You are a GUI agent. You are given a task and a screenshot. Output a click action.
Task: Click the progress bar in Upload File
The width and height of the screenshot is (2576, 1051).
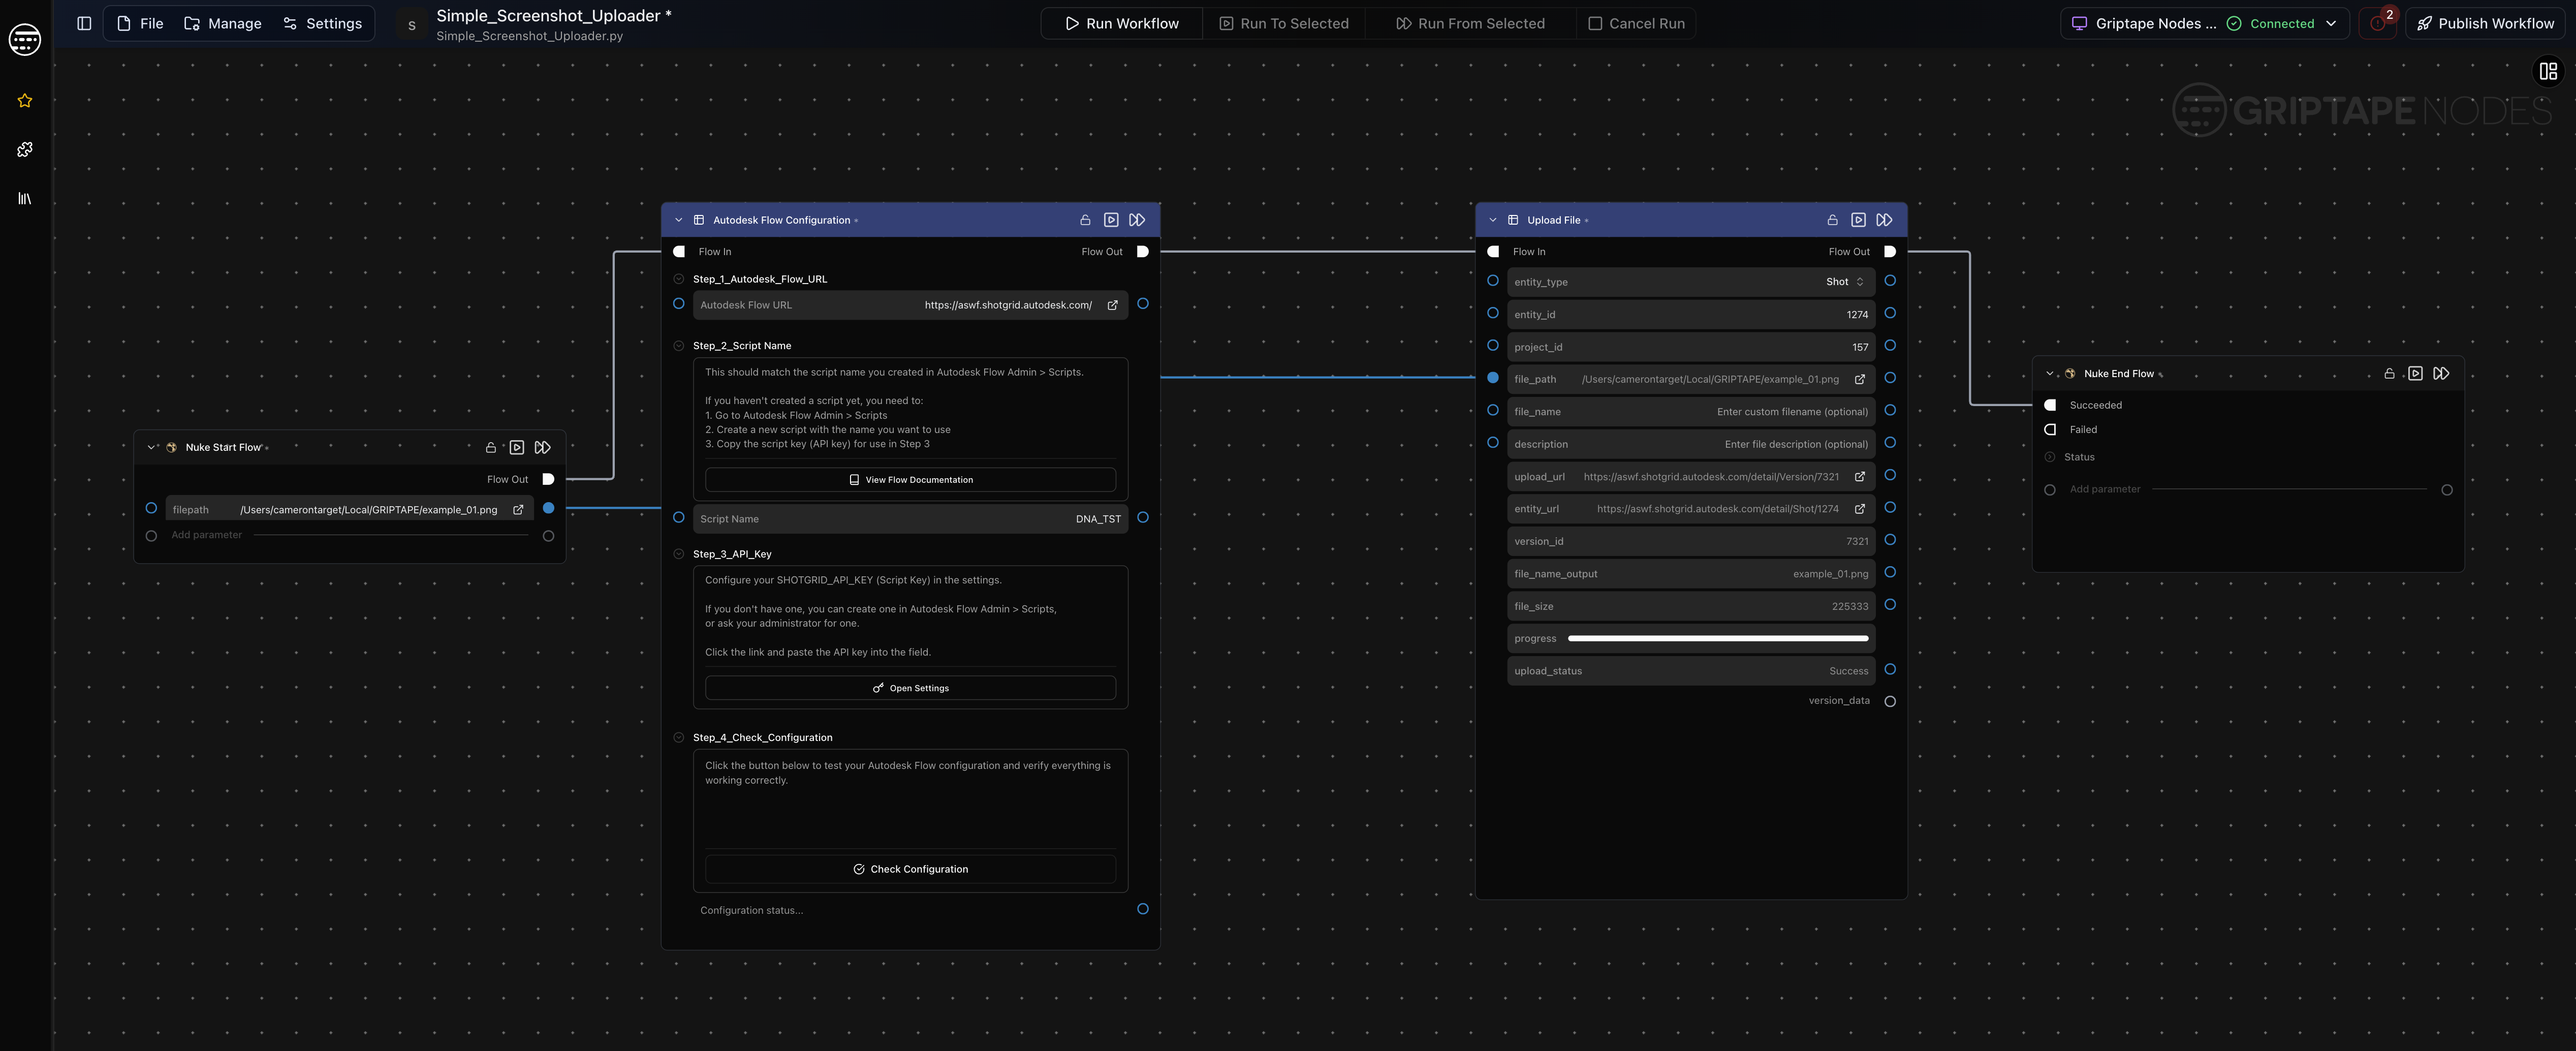tap(1717, 638)
